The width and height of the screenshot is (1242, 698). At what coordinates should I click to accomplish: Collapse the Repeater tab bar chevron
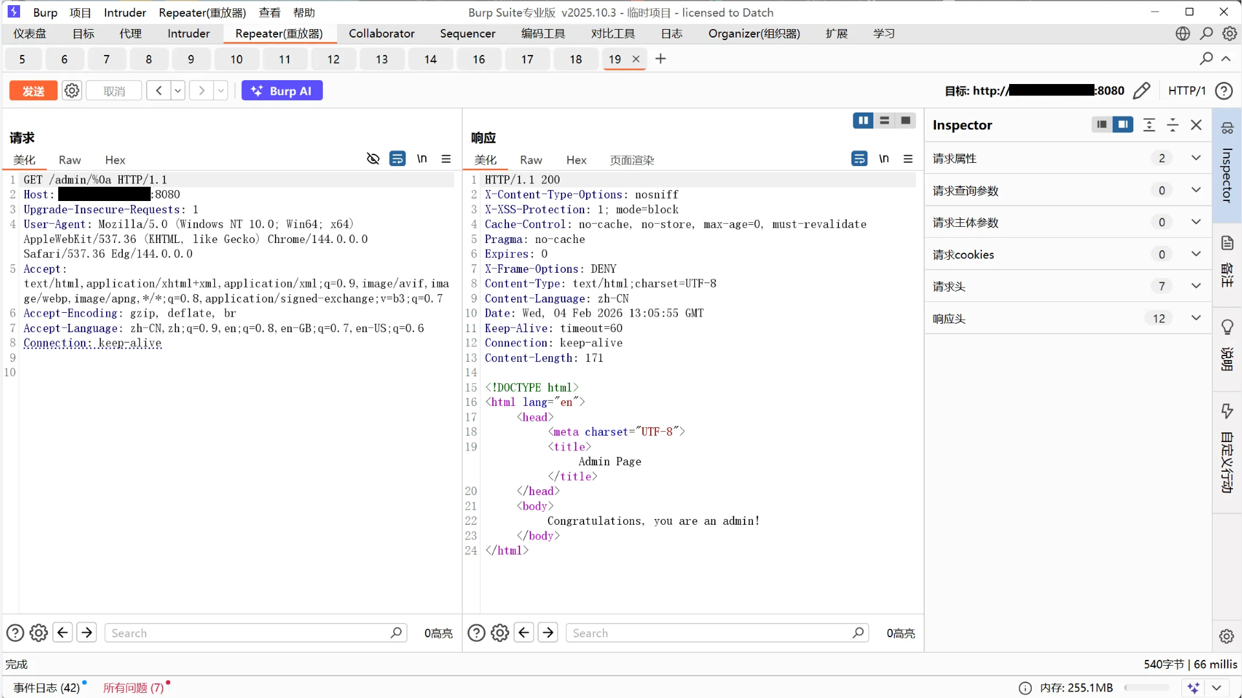(x=1226, y=59)
